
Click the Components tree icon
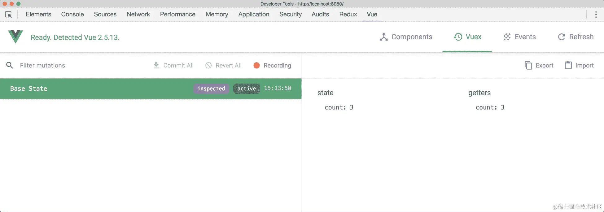[x=384, y=37]
